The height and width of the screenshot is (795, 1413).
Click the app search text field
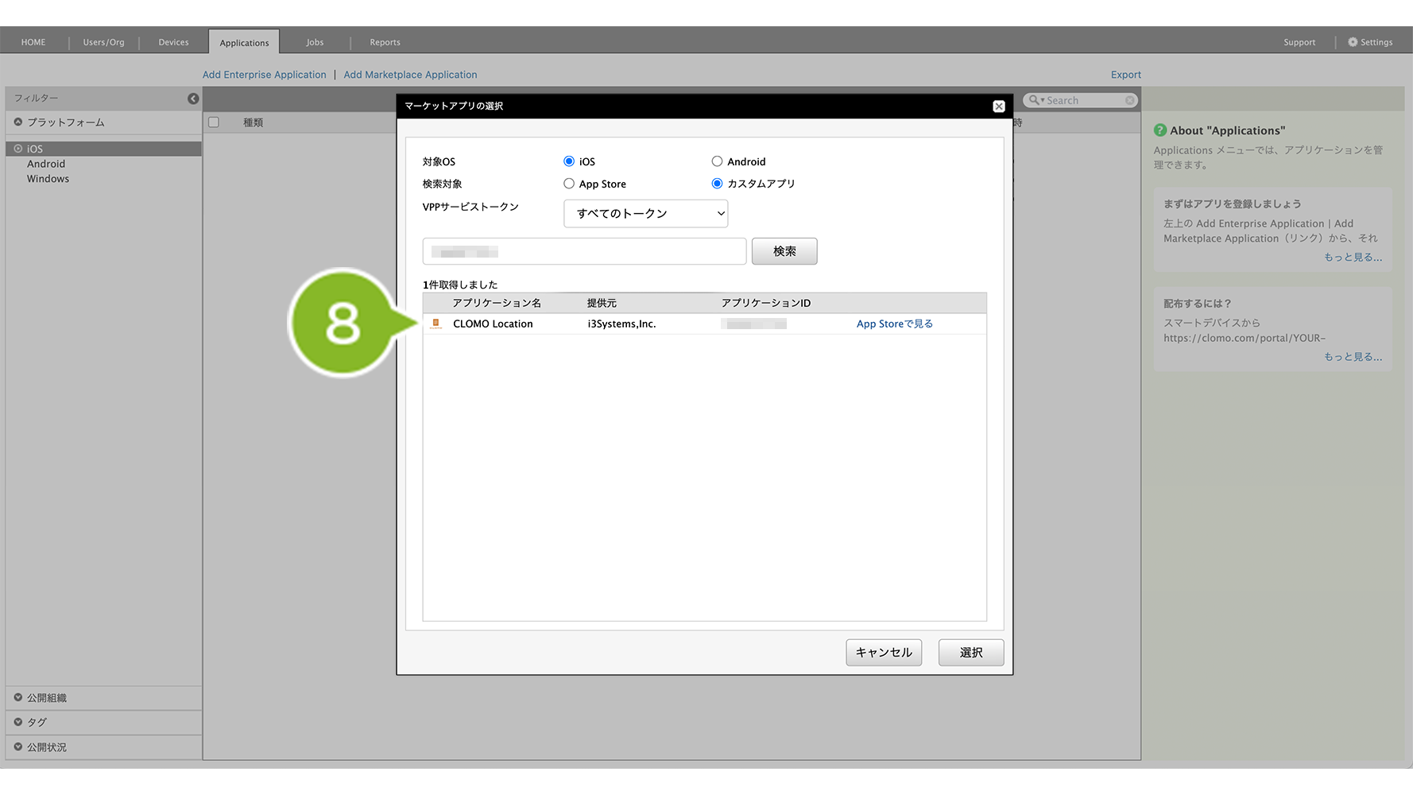click(x=584, y=252)
